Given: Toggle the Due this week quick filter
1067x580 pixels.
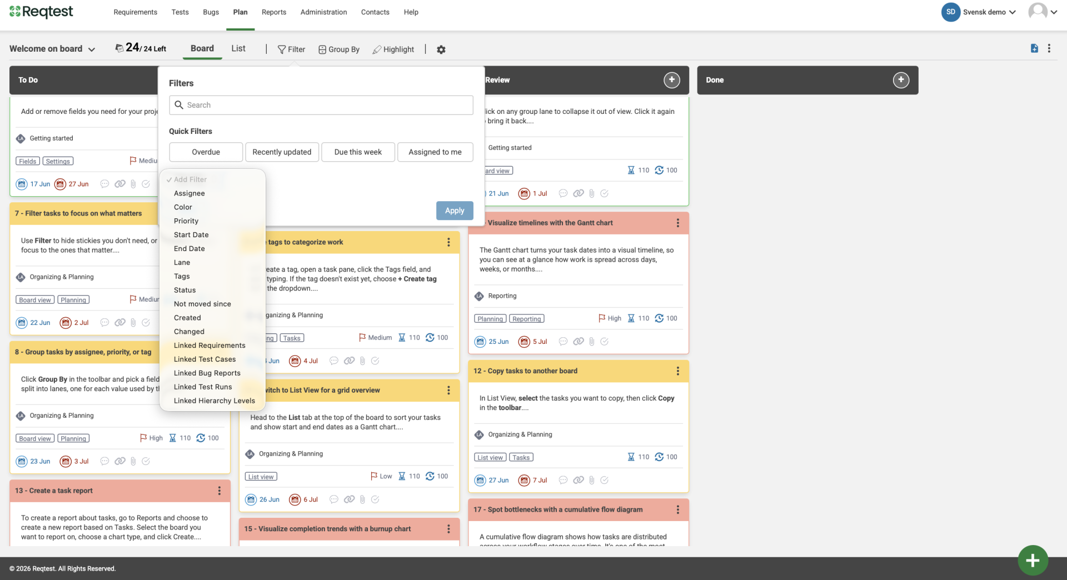Looking at the screenshot, I should point(358,152).
